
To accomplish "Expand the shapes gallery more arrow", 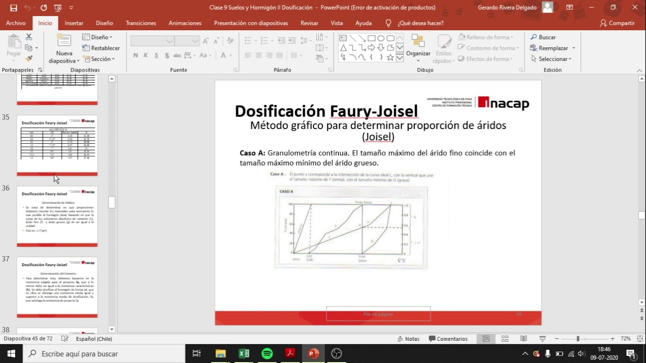I will pos(400,58).
